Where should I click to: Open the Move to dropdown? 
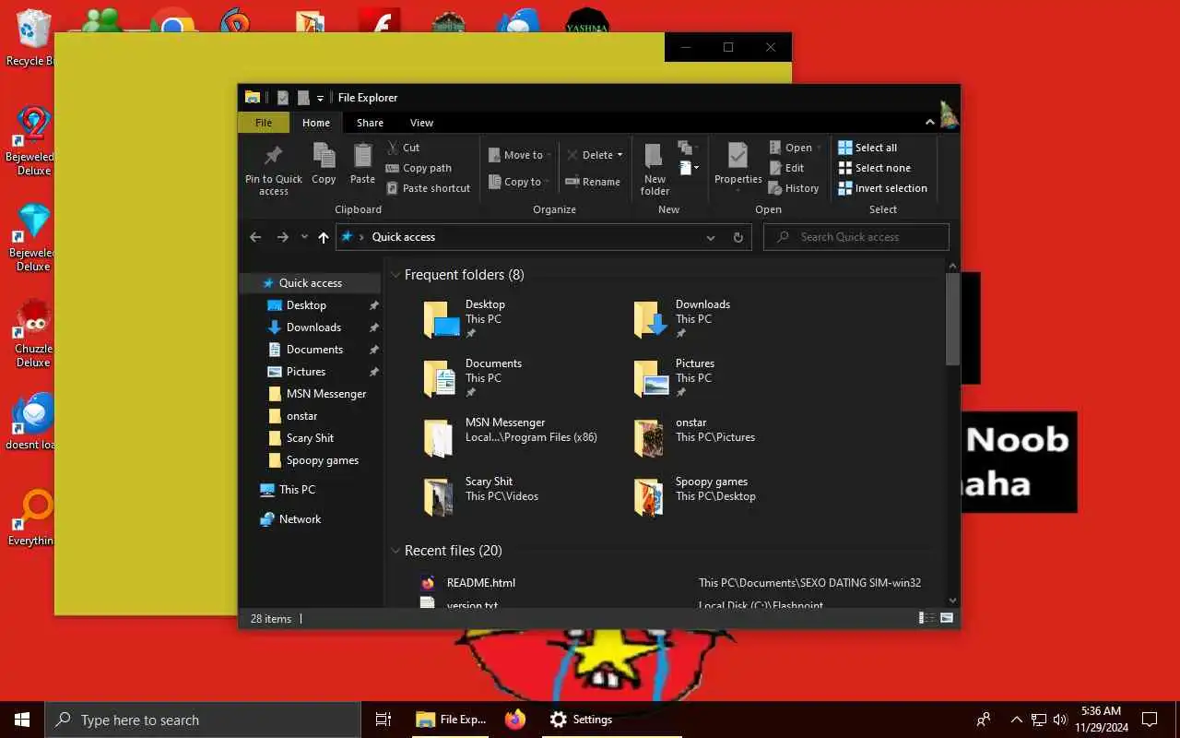coord(520,155)
